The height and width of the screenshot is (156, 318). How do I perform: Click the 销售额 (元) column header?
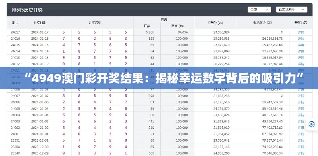click(x=215, y=22)
